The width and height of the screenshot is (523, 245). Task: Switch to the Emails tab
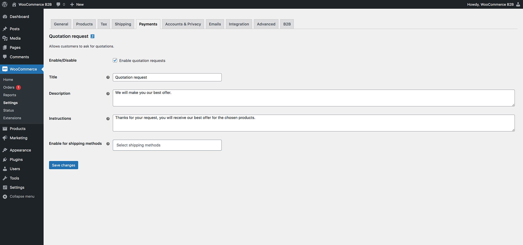pyautogui.click(x=215, y=24)
